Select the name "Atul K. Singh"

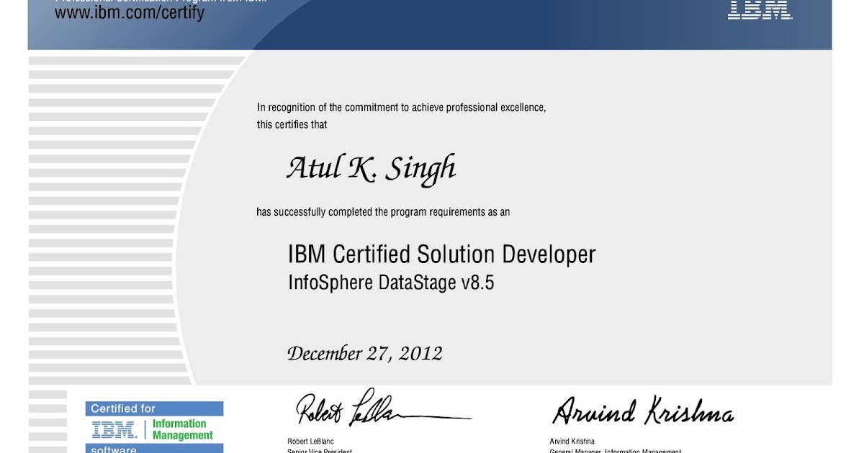[x=372, y=169]
